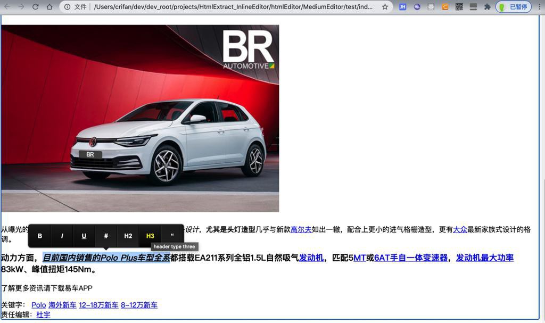Apply bold with the B toolbar button
Image resolution: width=545 pixels, height=323 pixels.
point(40,236)
